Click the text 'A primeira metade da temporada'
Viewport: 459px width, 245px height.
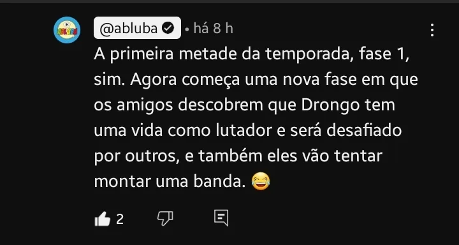coord(222,54)
